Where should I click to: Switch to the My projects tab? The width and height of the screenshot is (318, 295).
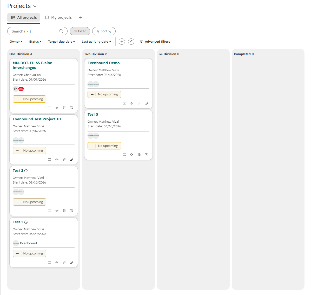58,17
